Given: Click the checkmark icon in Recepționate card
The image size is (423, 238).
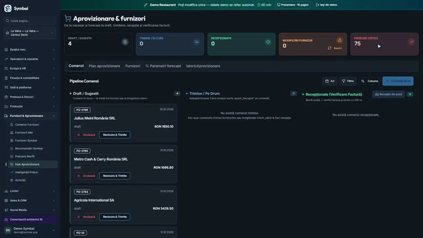Looking at the screenshot, I should point(268,42).
